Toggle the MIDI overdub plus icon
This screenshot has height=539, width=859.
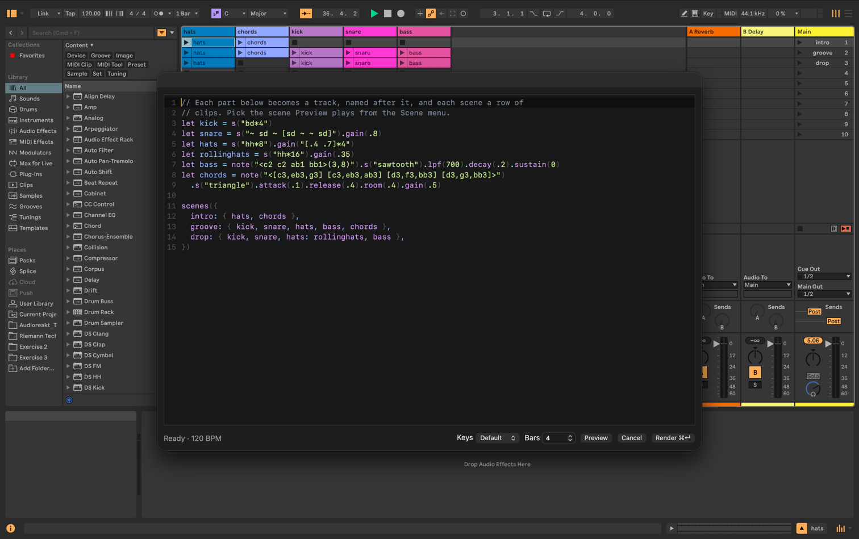pos(420,14)
